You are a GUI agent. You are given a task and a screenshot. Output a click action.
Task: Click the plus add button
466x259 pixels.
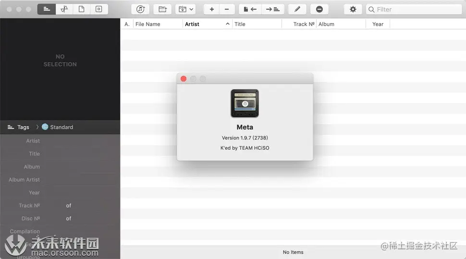click(211, 9)
